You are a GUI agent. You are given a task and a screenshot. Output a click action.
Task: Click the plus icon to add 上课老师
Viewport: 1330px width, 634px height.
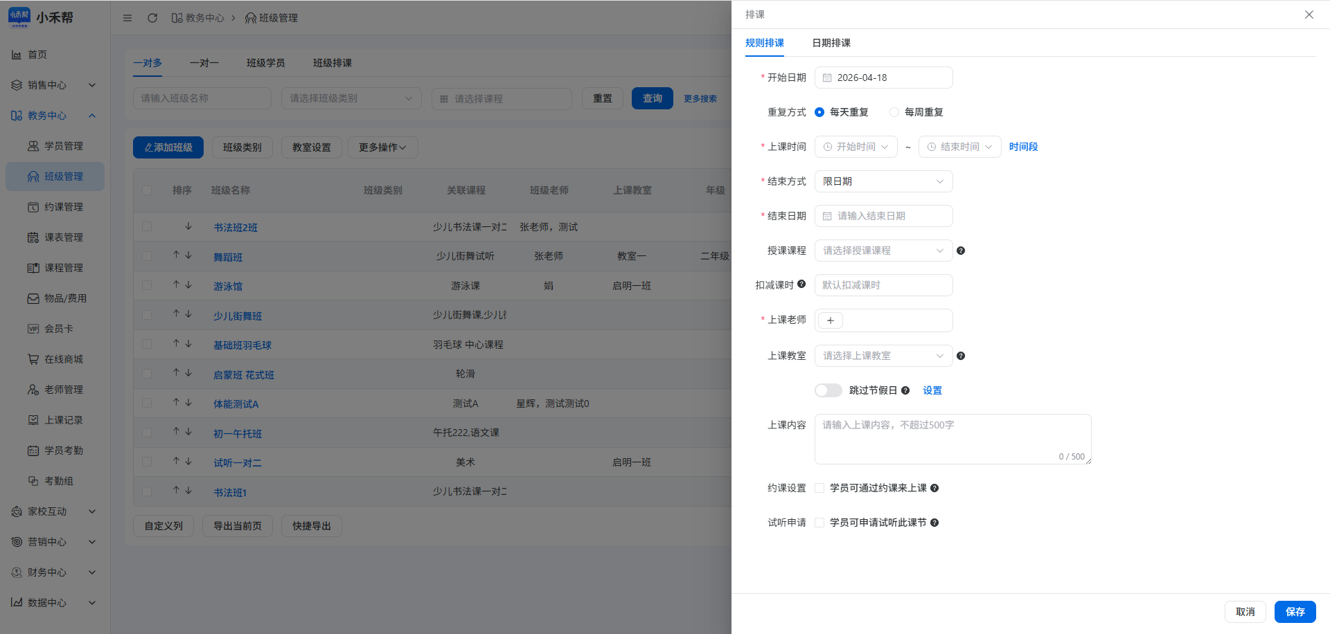click(x=831, y=320)
